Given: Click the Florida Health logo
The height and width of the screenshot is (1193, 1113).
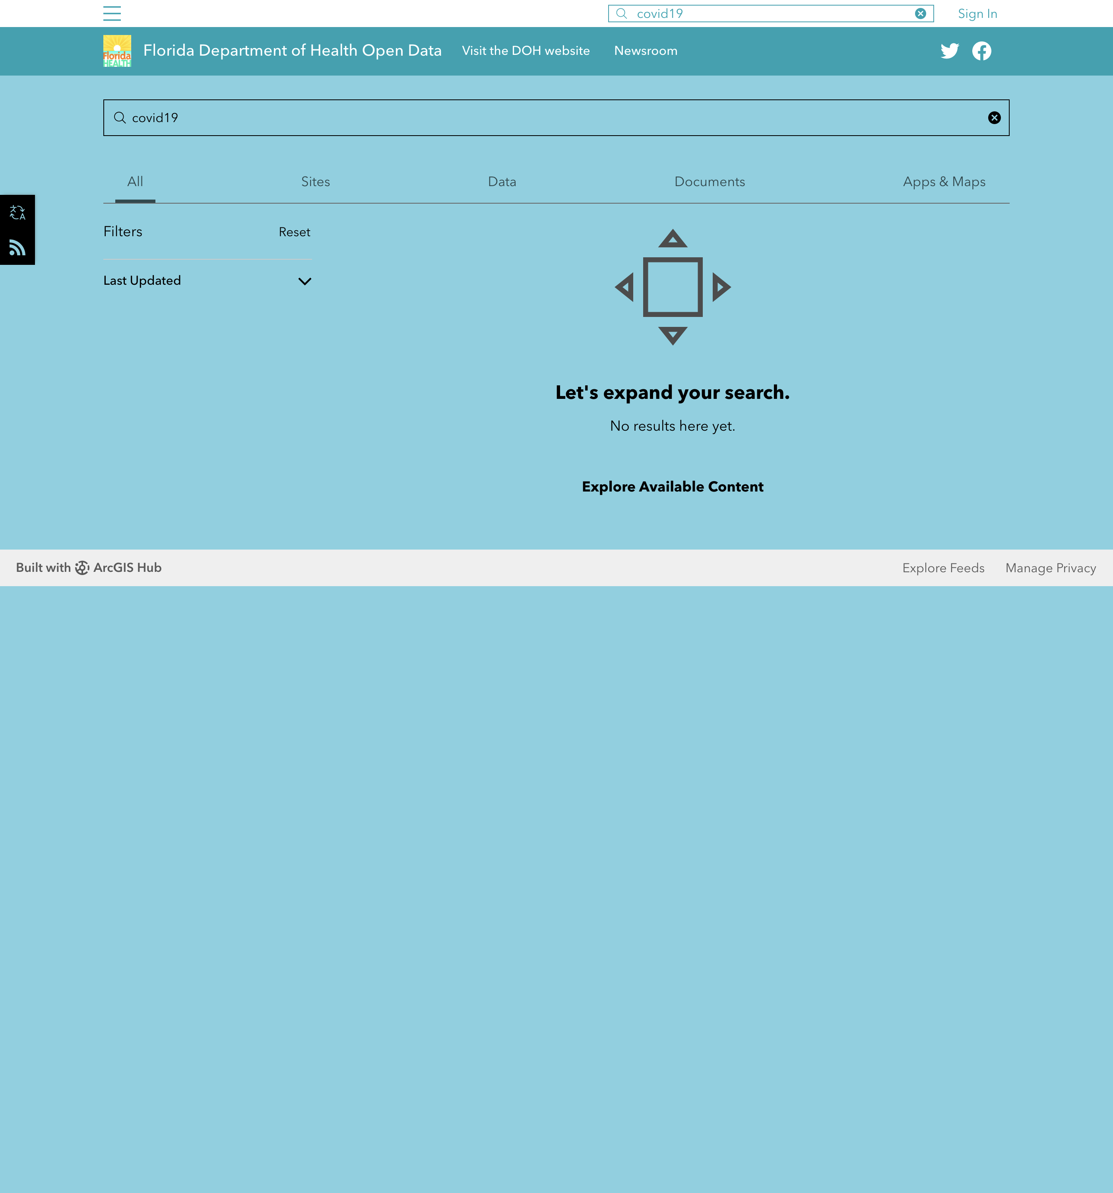Looking at the screenshot, I should pyautogui.click(x=117, y=51).
